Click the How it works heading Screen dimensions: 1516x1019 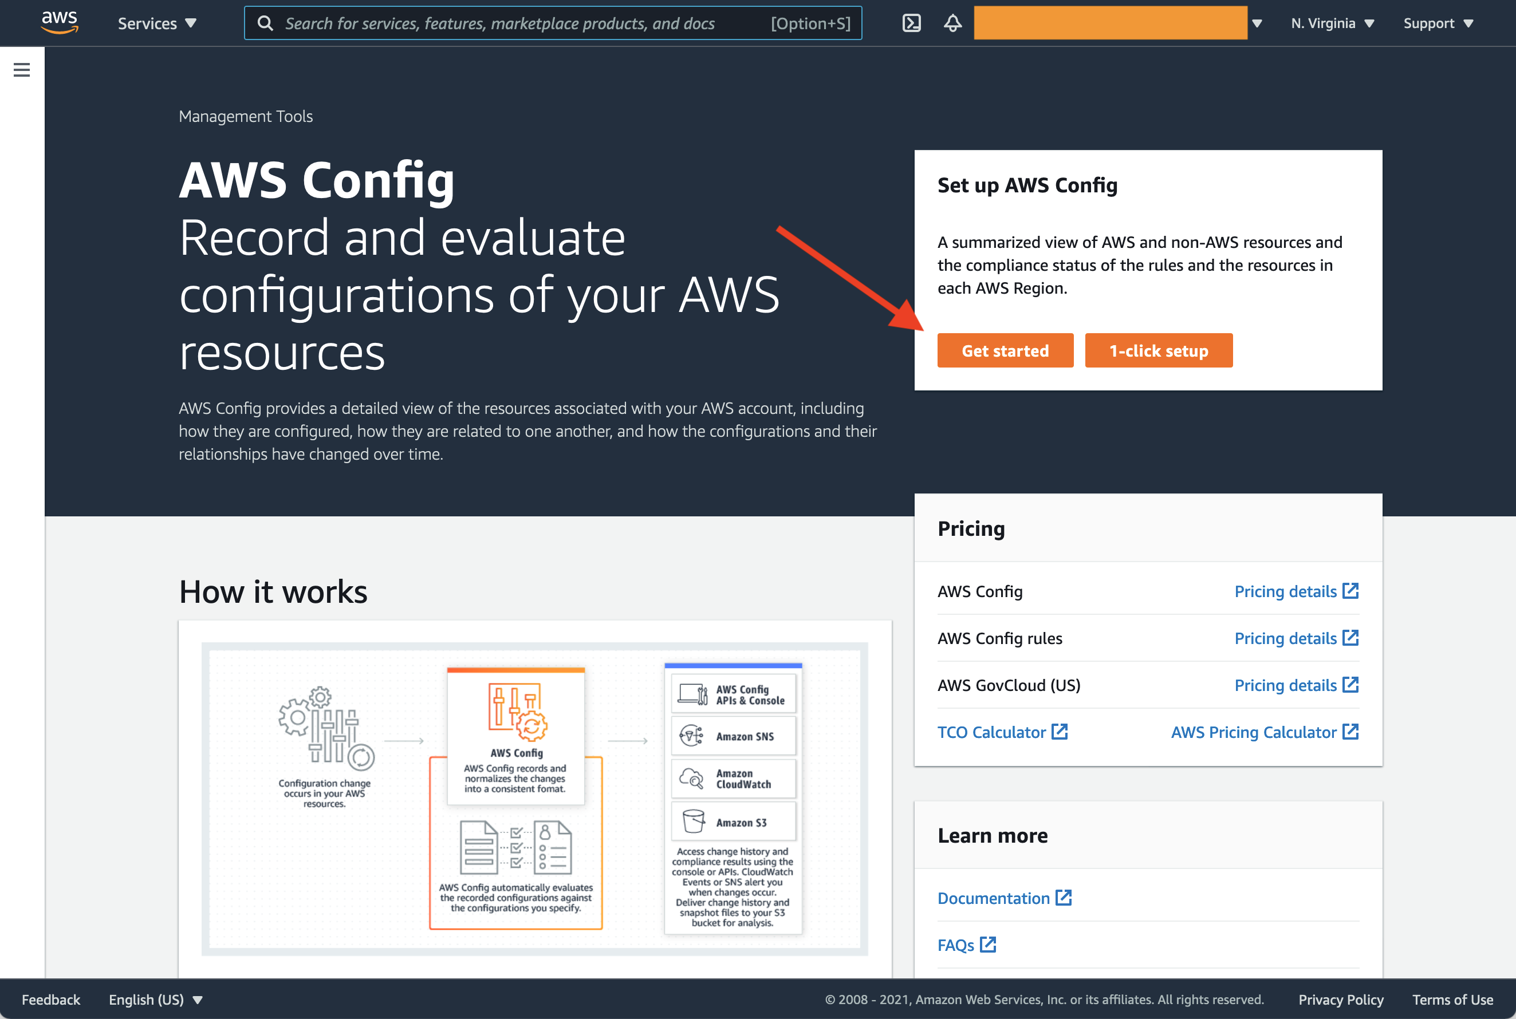[273, 591]
